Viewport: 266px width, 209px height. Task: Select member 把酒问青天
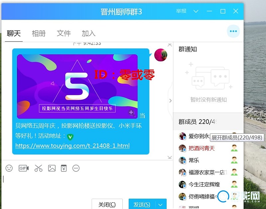click(202, 148)
